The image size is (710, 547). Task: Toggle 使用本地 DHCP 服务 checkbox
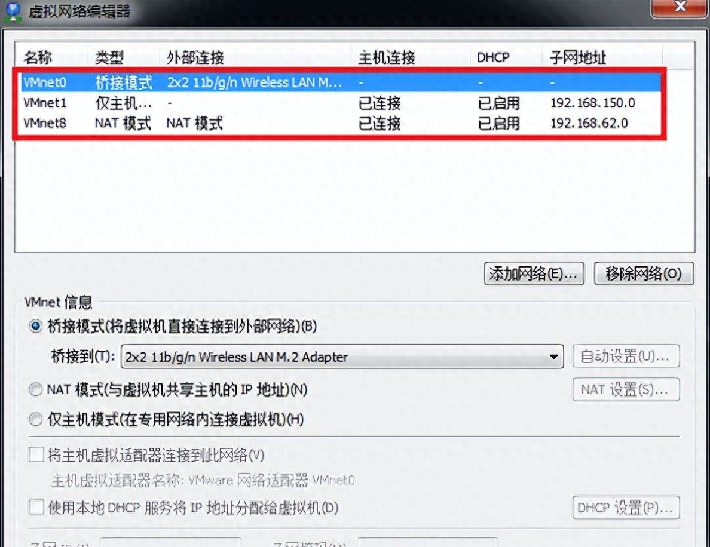[36, 507]
